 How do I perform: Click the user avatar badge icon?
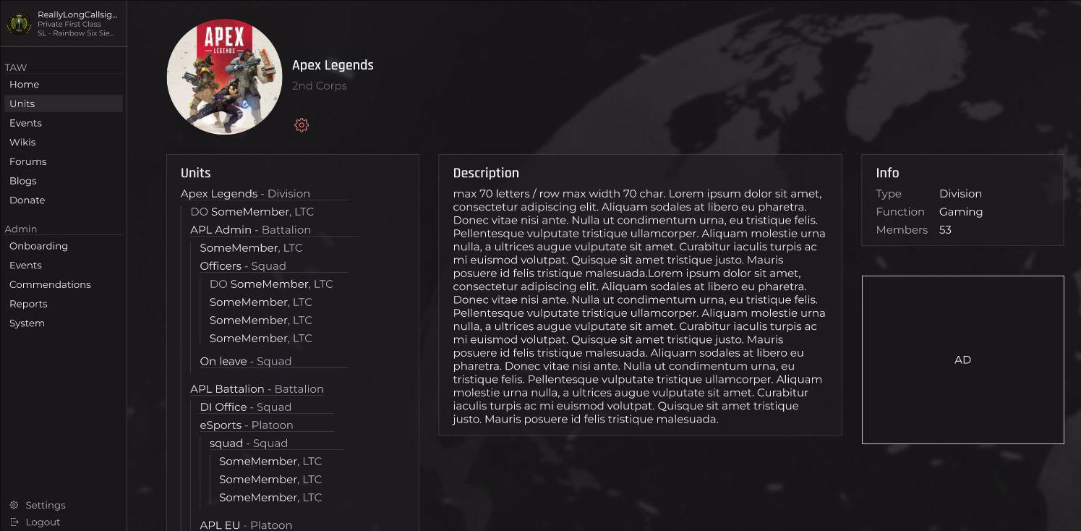[19, 24]
